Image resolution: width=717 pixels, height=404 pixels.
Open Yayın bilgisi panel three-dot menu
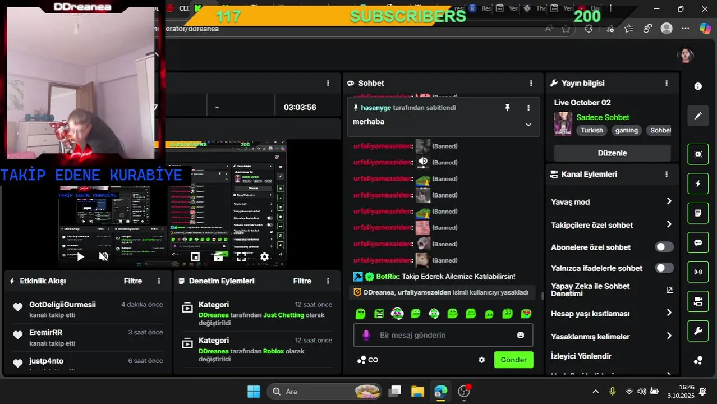pyautogui.click(x=667, y=83)
